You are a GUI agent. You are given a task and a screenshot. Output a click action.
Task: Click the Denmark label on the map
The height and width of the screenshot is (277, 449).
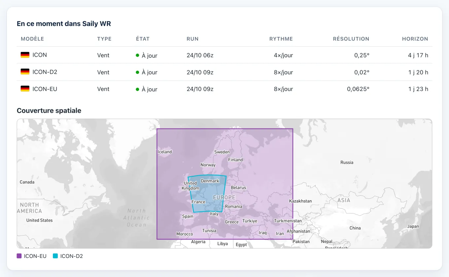tap(210, 181)
